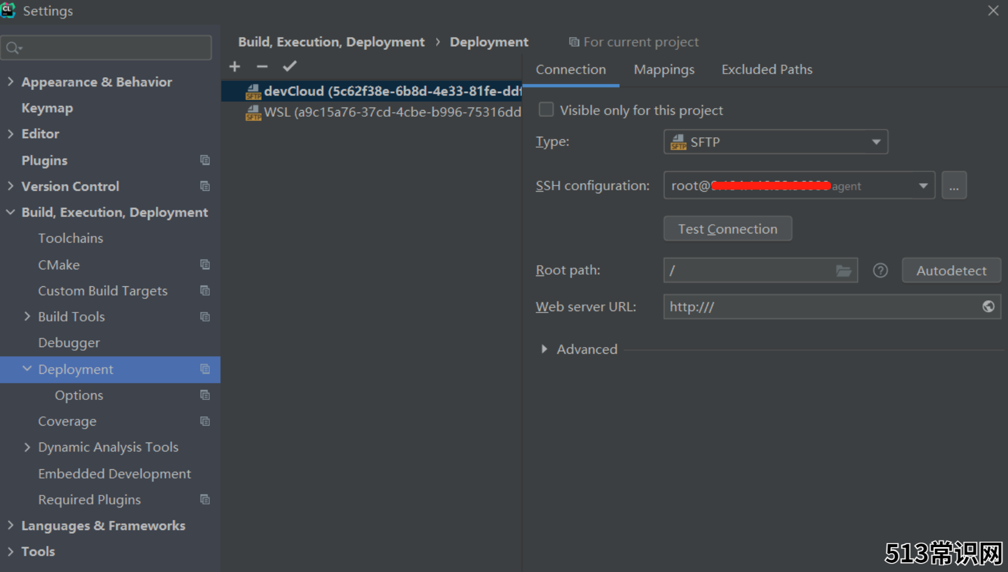Open root path help question icon
1008x572 pixels.
pyautogui.click(x=880, y=270)
